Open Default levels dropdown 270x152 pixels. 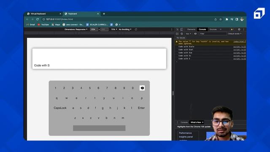[x=235, y=34]
